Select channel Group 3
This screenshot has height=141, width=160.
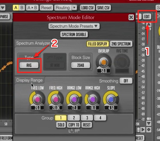click(87, 118)
